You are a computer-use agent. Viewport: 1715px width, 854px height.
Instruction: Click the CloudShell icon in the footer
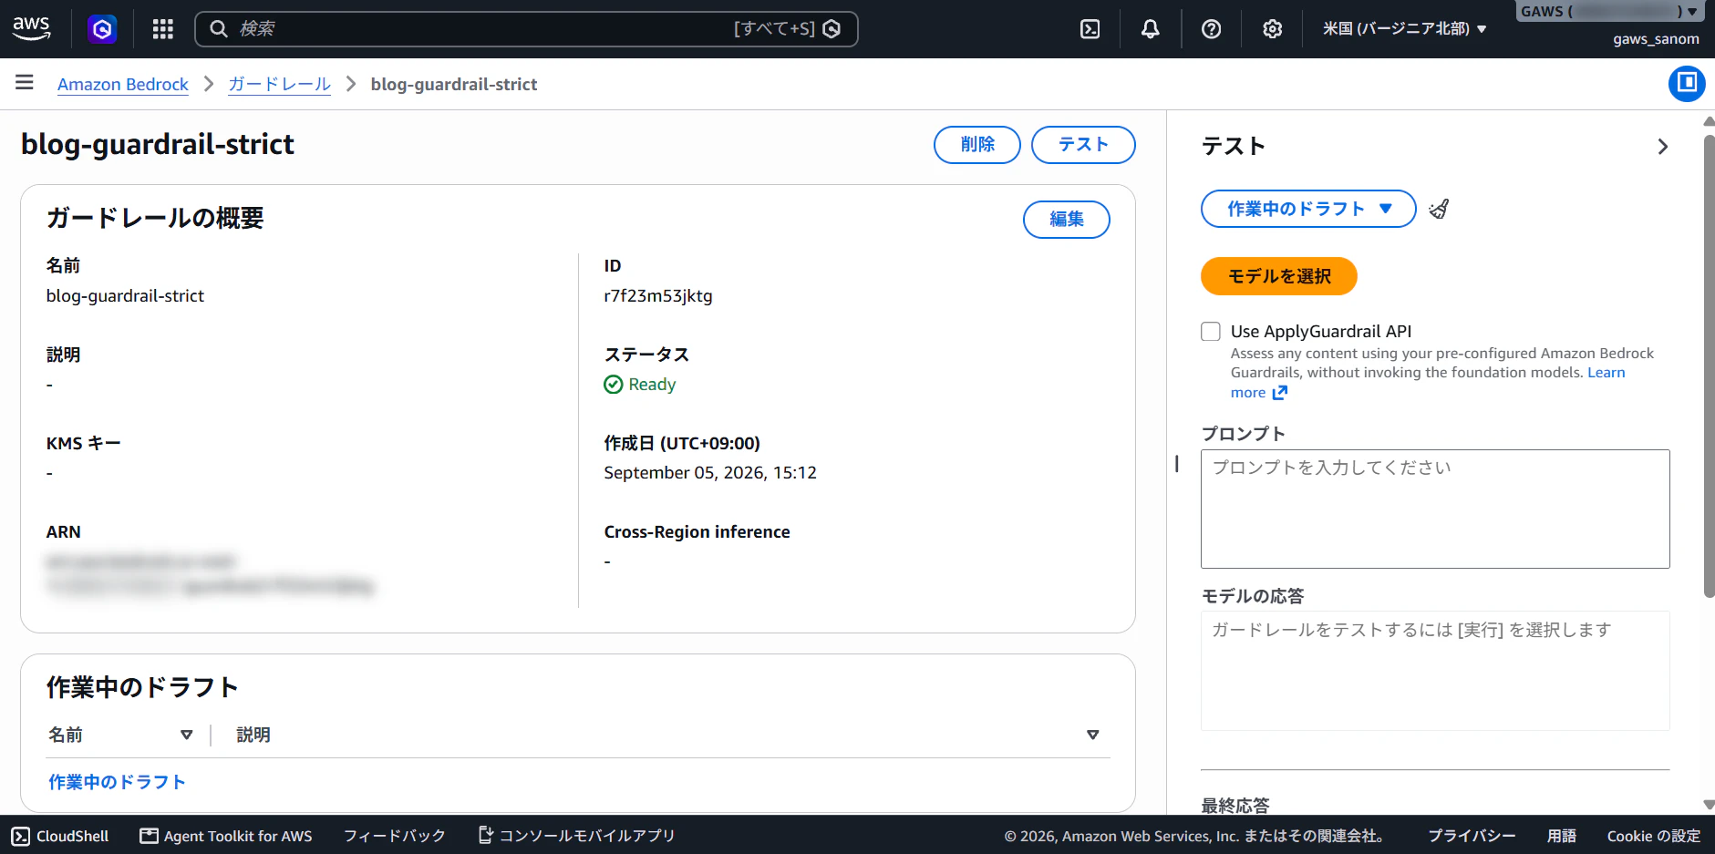(20, 836)
